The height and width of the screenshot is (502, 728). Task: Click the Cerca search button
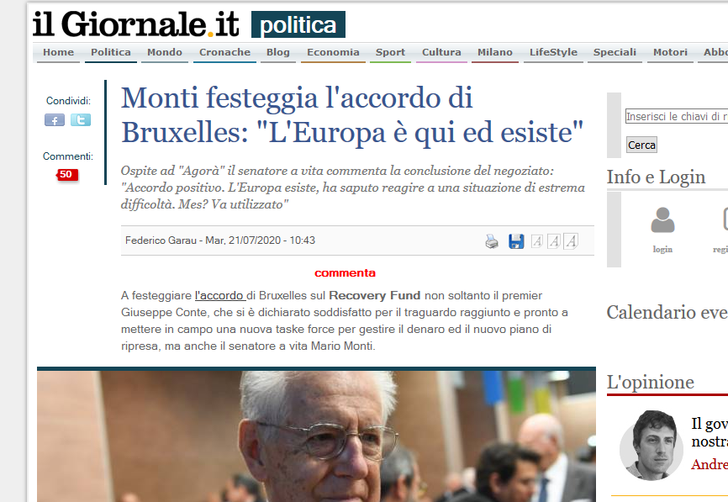click(641, 145)
